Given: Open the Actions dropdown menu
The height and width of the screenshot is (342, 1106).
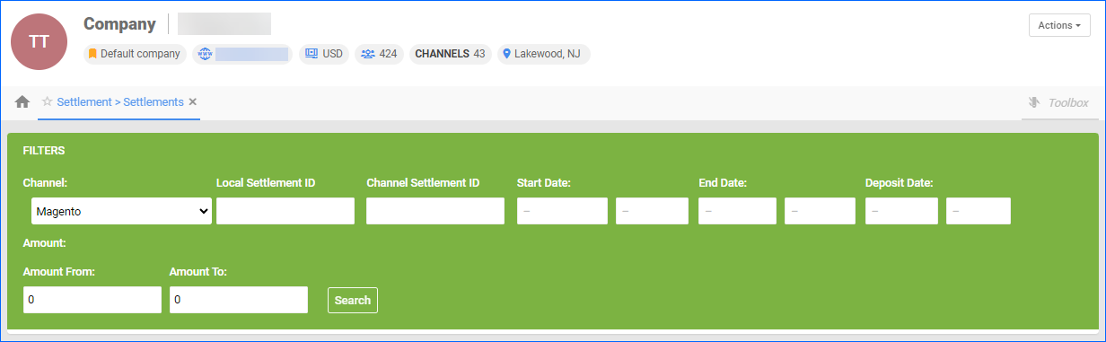Looking at the screenshot, I should pyautogui.click(x=1059, y=25).
